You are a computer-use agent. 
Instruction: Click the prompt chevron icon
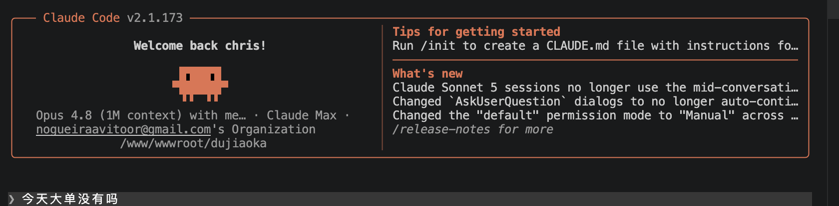point(11,199)
